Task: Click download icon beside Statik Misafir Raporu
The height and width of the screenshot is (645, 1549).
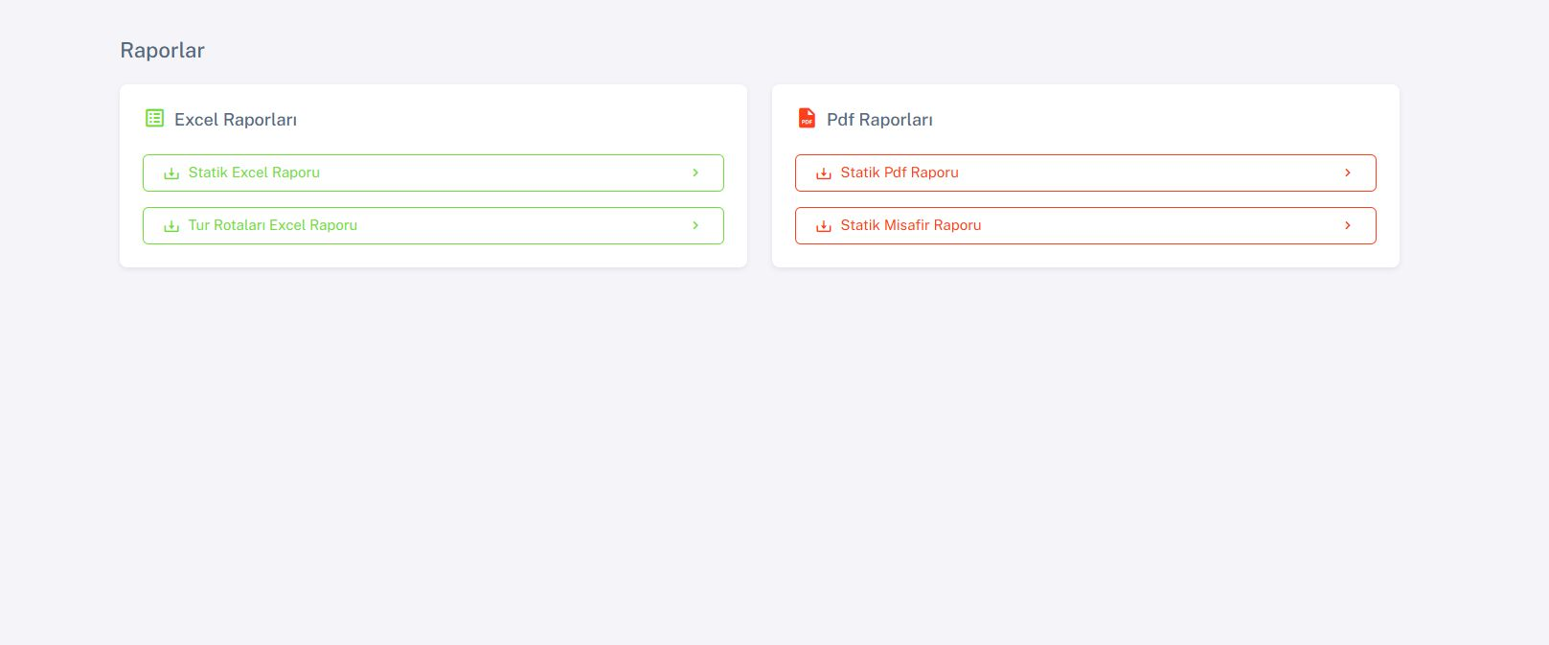Action: point(824,226)
